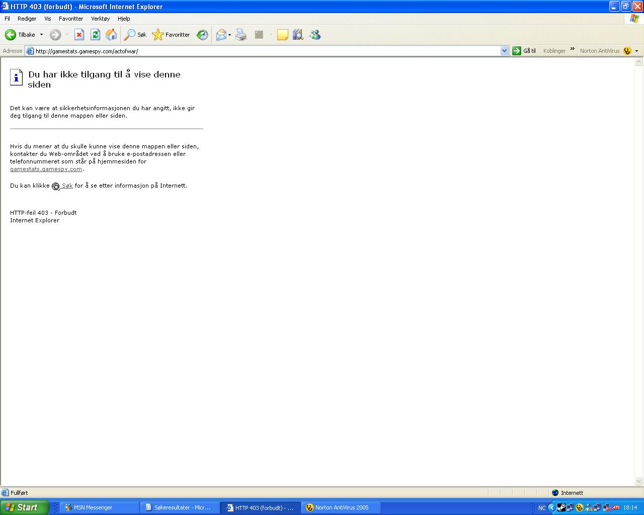Print the page with the printer icon
This screenshot has width=644, height=515.
pos(241,35)
